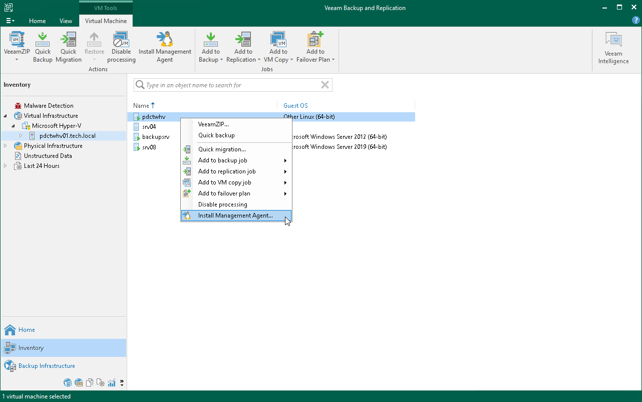Select Malware Detection in Inventory tree

click(49, 106)
